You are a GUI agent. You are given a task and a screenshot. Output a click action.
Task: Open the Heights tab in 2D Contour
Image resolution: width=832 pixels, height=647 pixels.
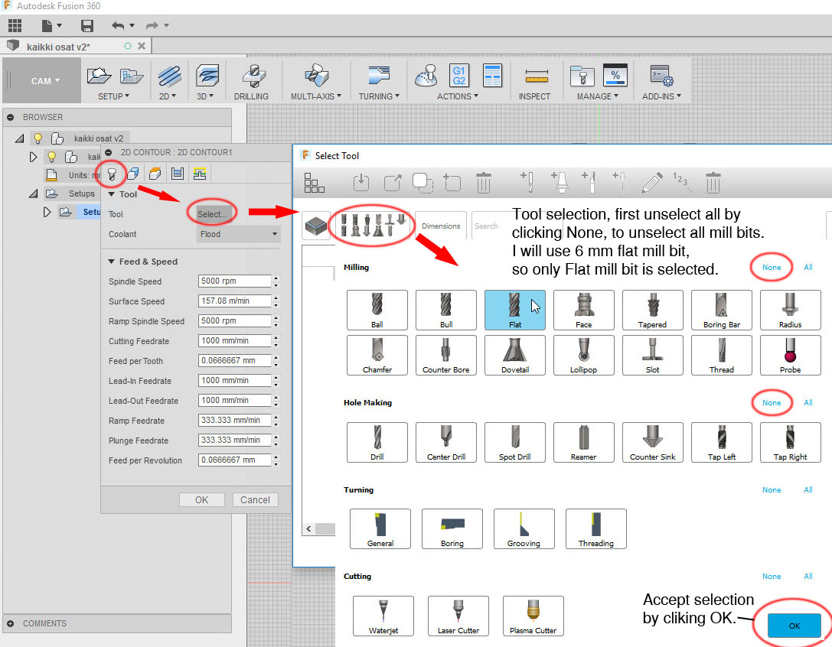pos(155,174)
